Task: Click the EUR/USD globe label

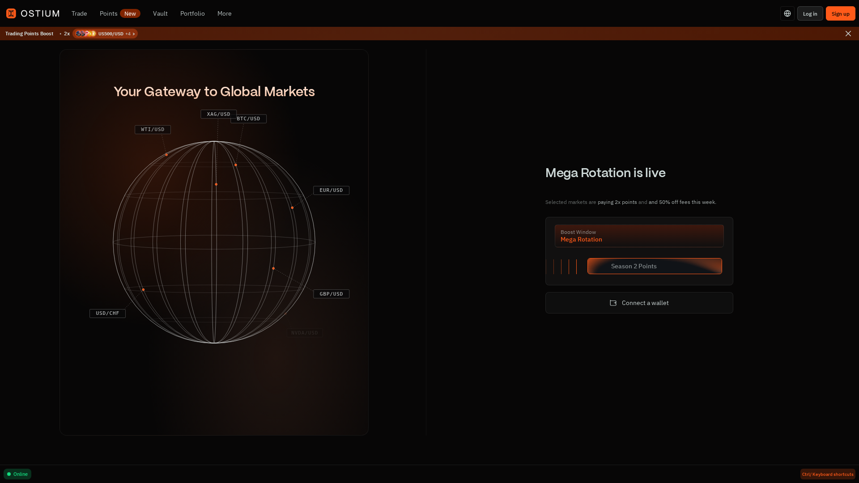Action: pyautogui.click(x=331, y=190)
